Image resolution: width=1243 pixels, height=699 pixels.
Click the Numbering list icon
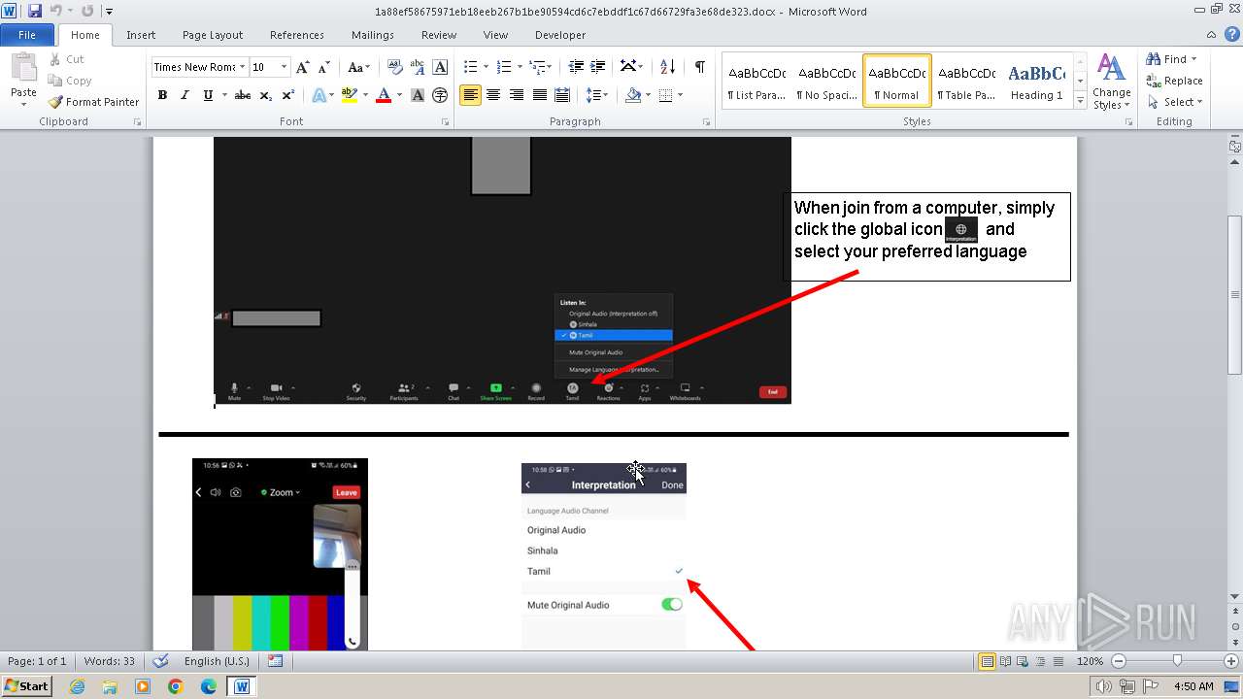(503, 67)
